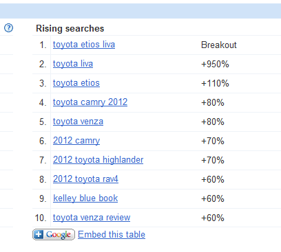Select the toyota etios rising search

coord(76,83)
